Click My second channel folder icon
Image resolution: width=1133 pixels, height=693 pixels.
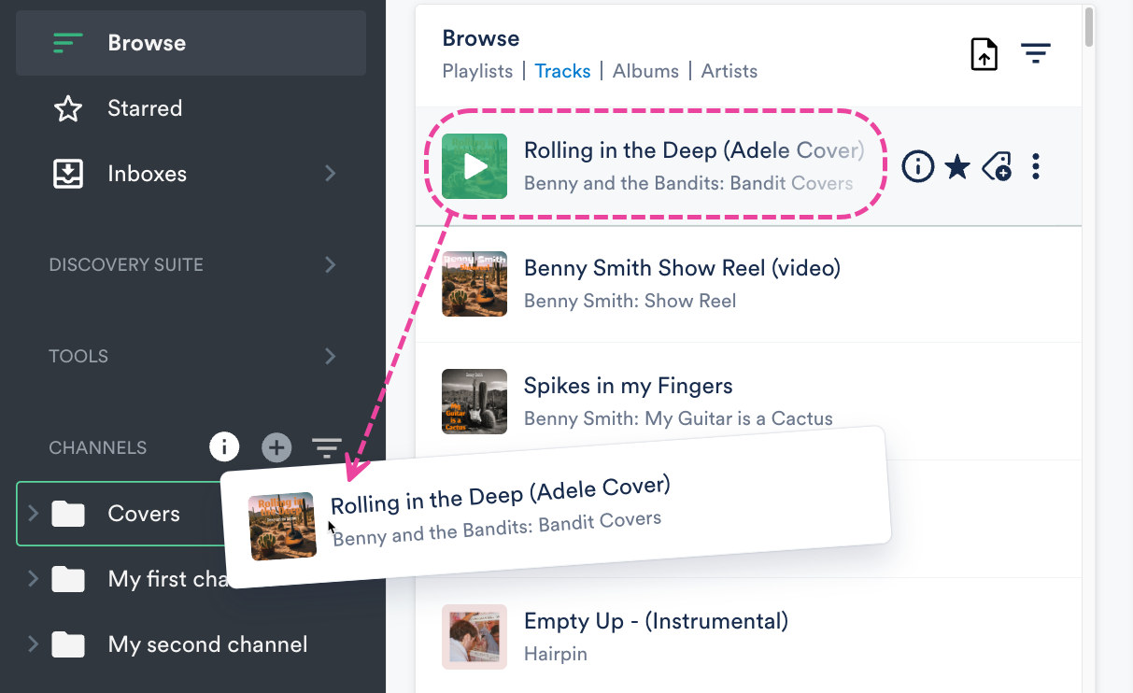(x=68, y=644)
